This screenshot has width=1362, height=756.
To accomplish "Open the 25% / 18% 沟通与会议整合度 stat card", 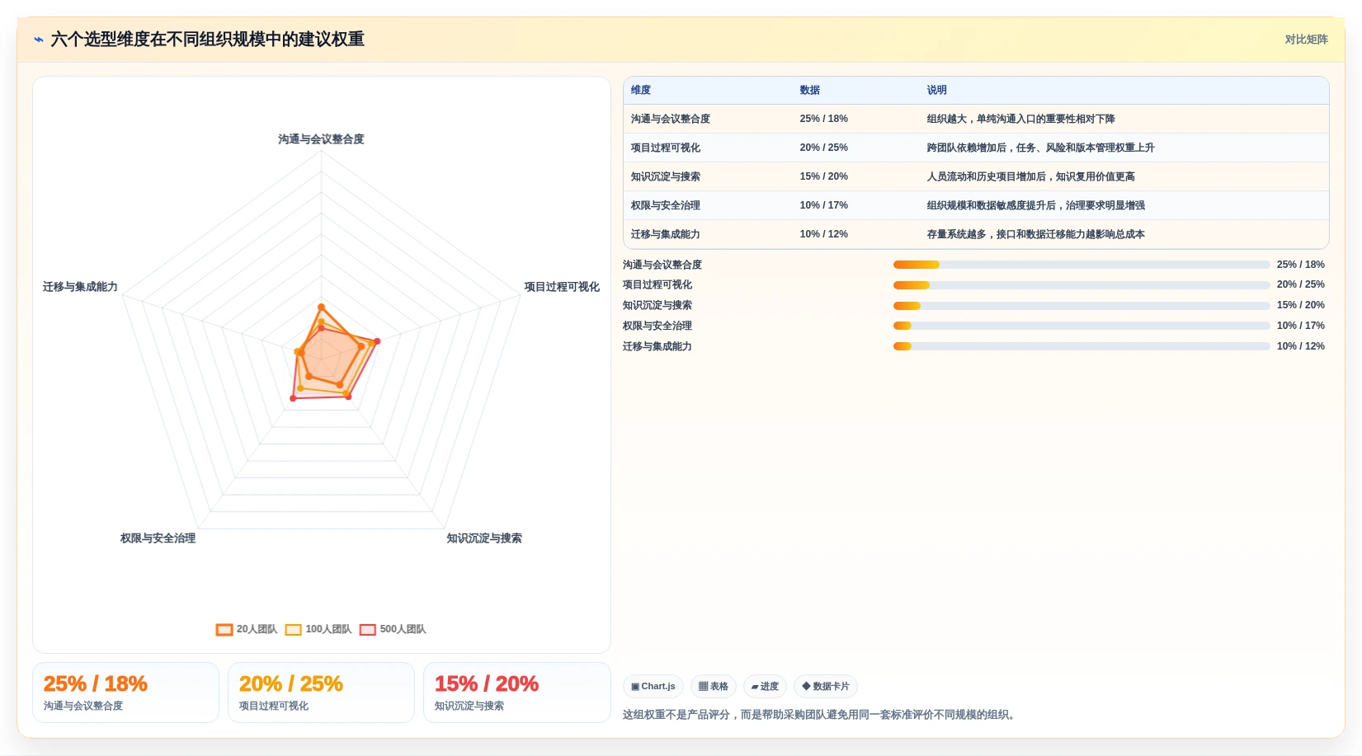I will (125, 693).
